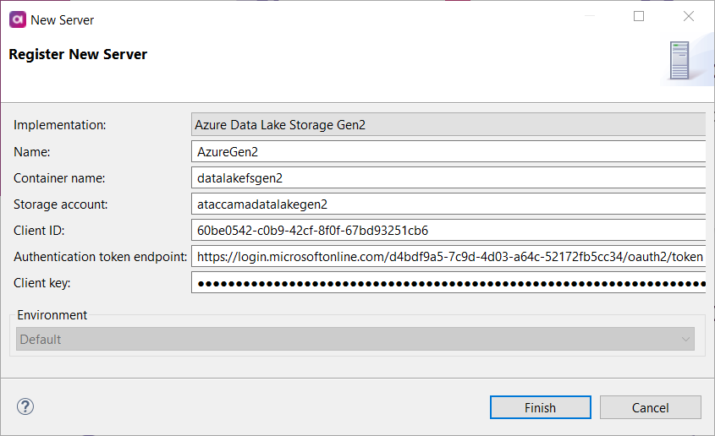Screen dimensions: 715x436
Task: Focus the Name field containing AzureGen2
Action: [448, 151]
